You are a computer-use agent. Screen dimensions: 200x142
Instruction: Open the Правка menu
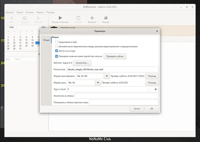[20, 12]
